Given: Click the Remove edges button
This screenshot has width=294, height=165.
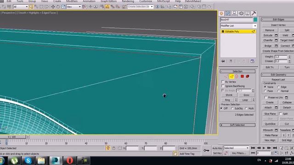Looking at the screenshot, I should point(270,30).
